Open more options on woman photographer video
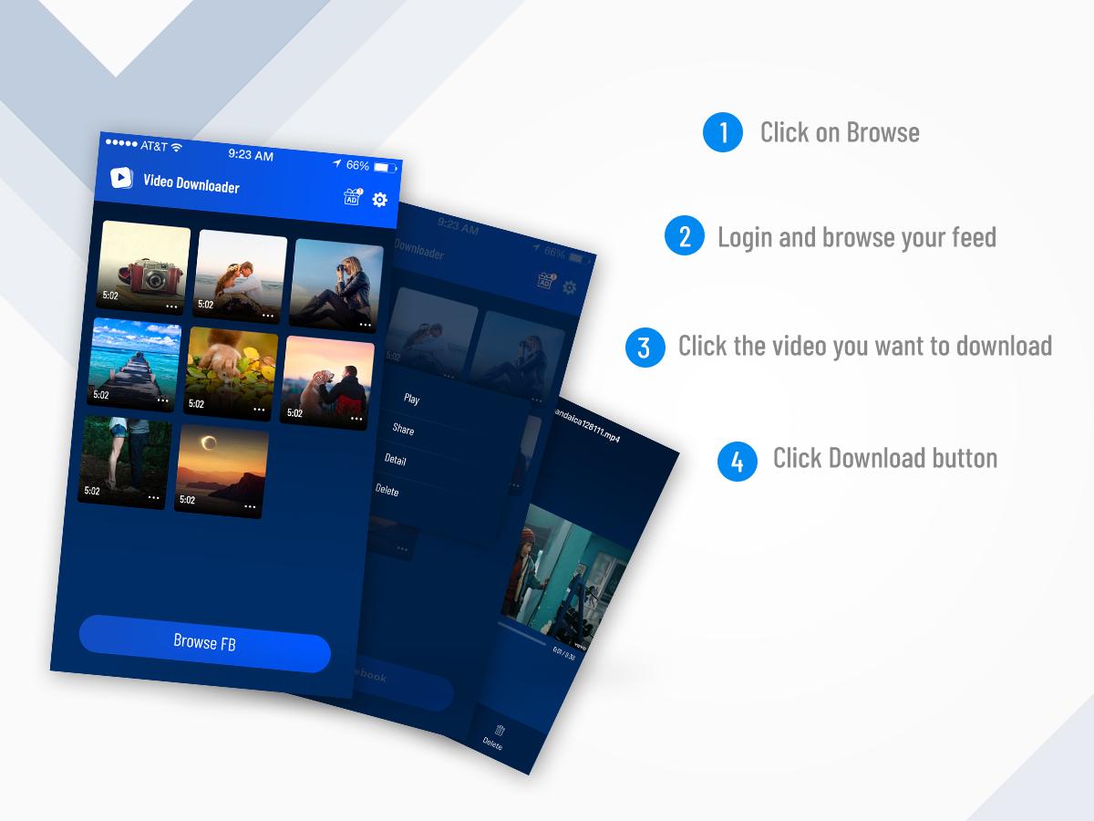The image size is (1094, 821). 365,325
